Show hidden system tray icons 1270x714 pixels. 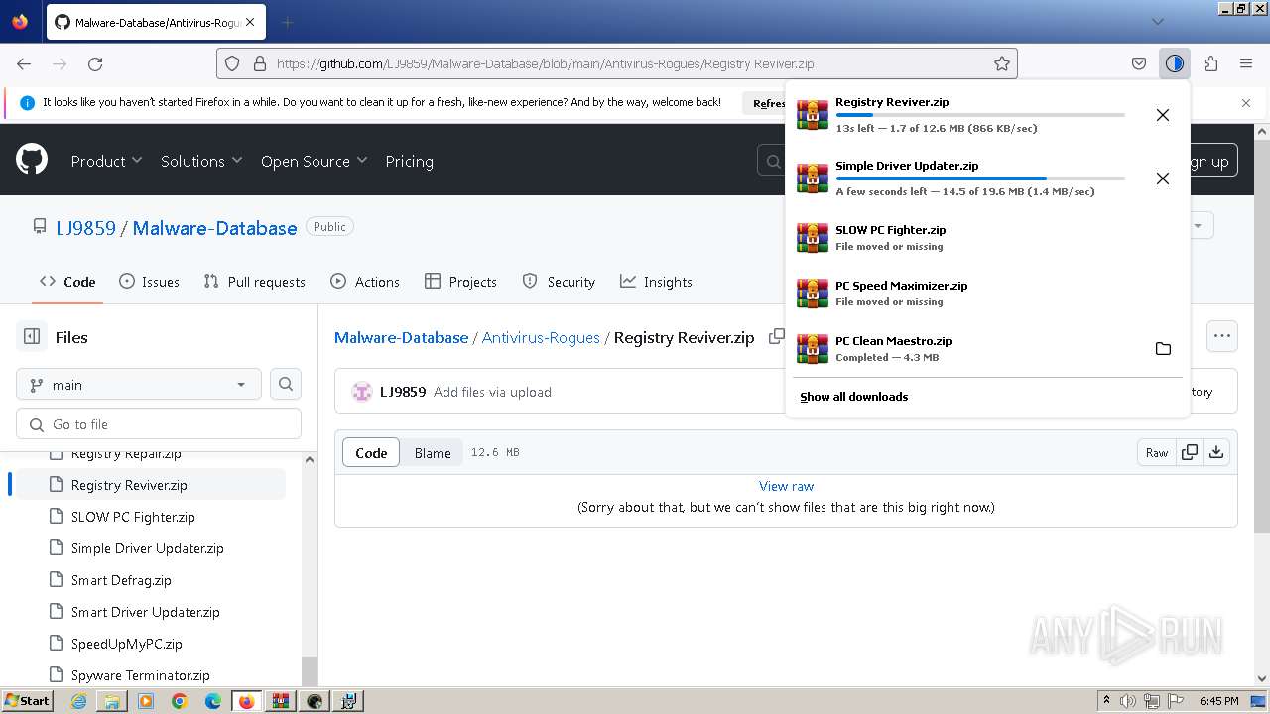click(1106, 701)
